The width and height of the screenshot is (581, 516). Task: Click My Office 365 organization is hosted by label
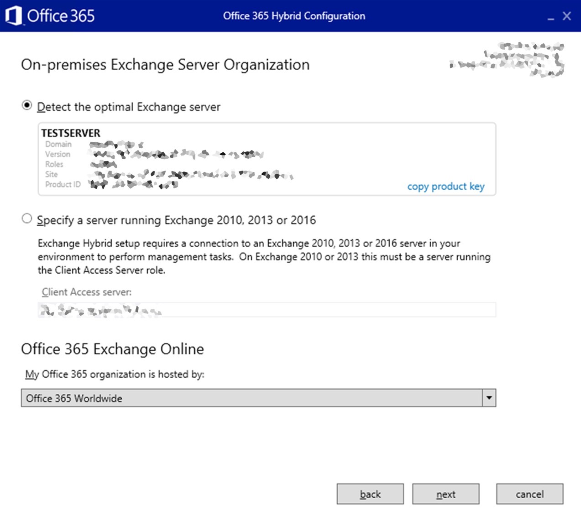(115, 375)
